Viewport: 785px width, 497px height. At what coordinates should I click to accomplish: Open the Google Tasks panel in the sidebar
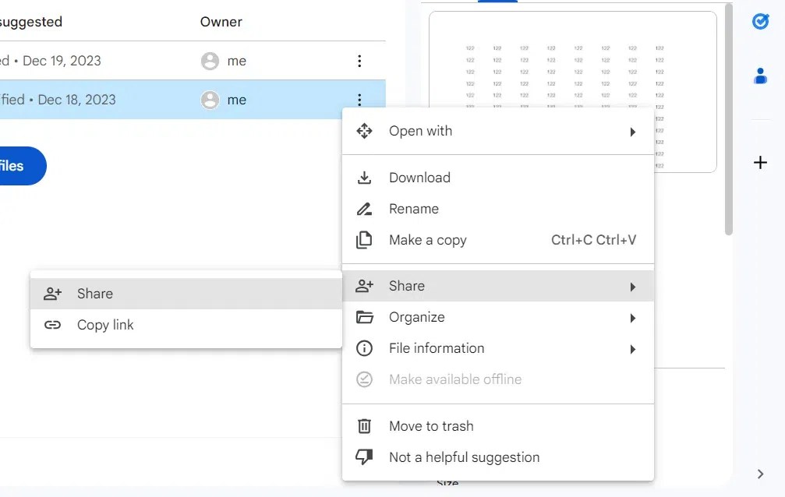click(760, 21)
